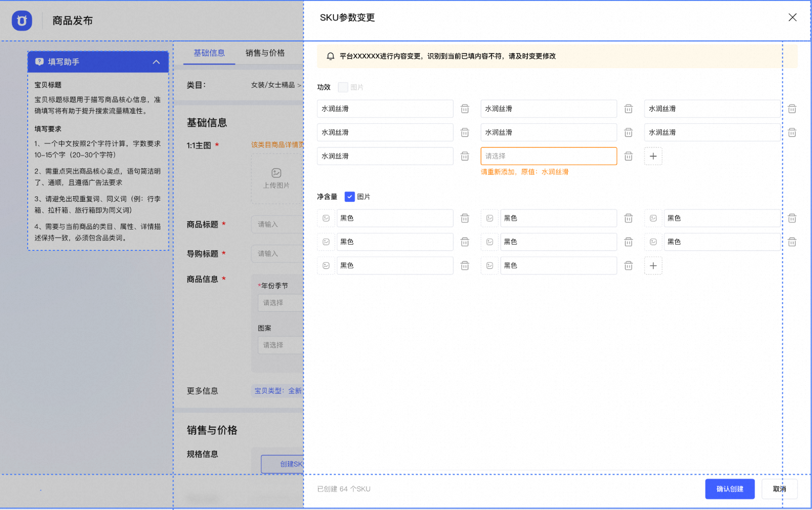Click the 宝贝标题 heading in 填写助手
The height and width of the screenshot is (510, 812).
tap(48, 85)
